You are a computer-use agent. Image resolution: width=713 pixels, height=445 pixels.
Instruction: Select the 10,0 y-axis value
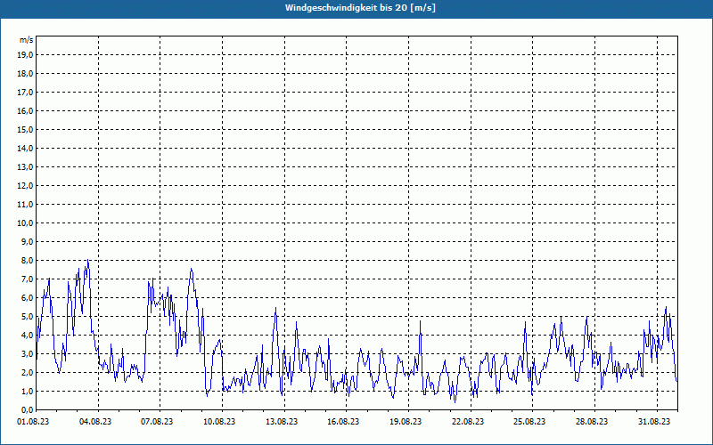25,223
